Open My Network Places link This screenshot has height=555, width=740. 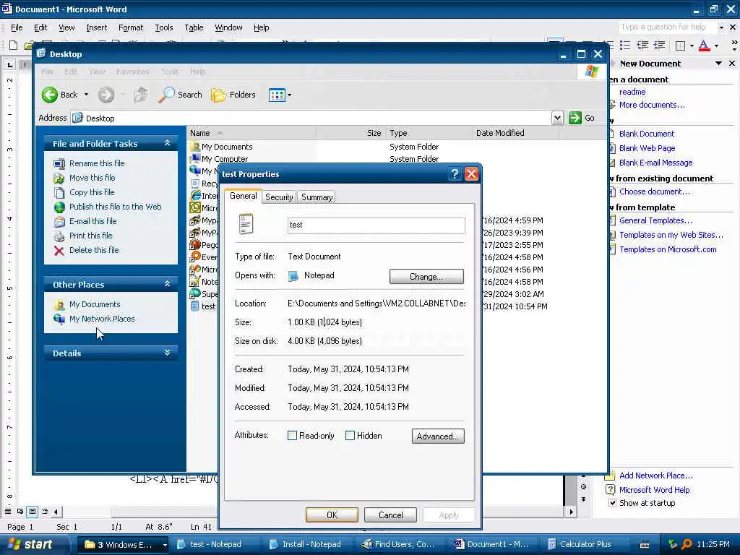[x=102, y=319]
